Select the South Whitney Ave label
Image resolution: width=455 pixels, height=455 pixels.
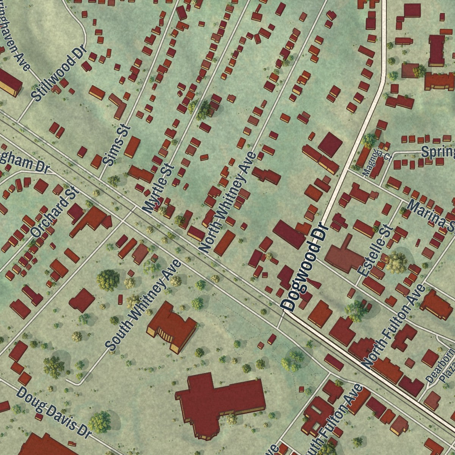[143, 305]
